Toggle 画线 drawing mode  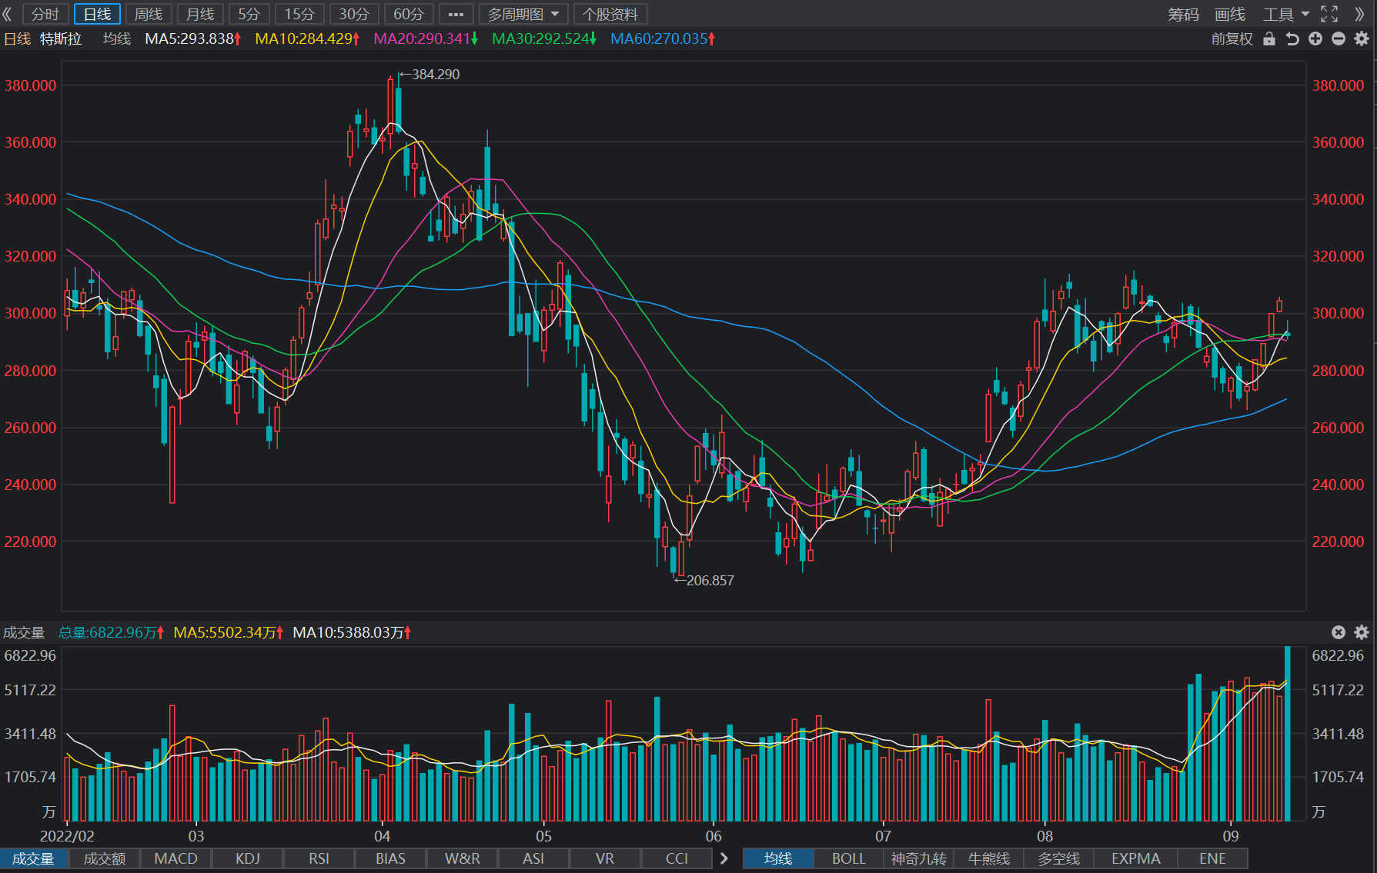pyautogui.click(x=1230, y=14)
